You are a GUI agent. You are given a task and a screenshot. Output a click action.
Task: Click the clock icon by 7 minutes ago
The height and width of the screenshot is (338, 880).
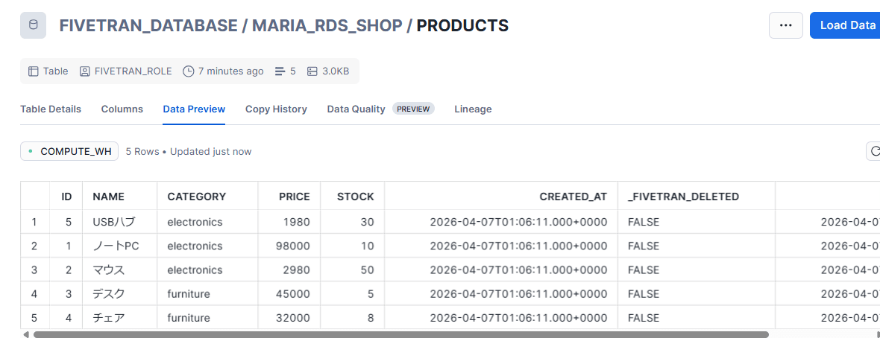(x=189, y=71)
